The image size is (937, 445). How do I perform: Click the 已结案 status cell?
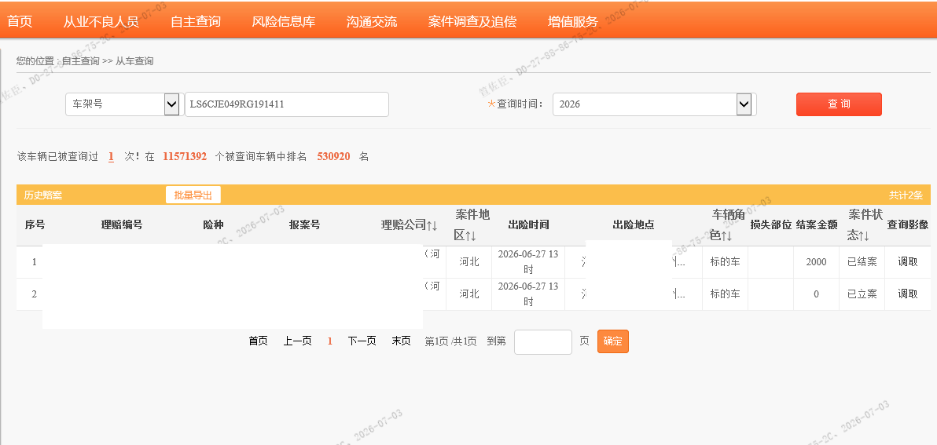point(862,262)
